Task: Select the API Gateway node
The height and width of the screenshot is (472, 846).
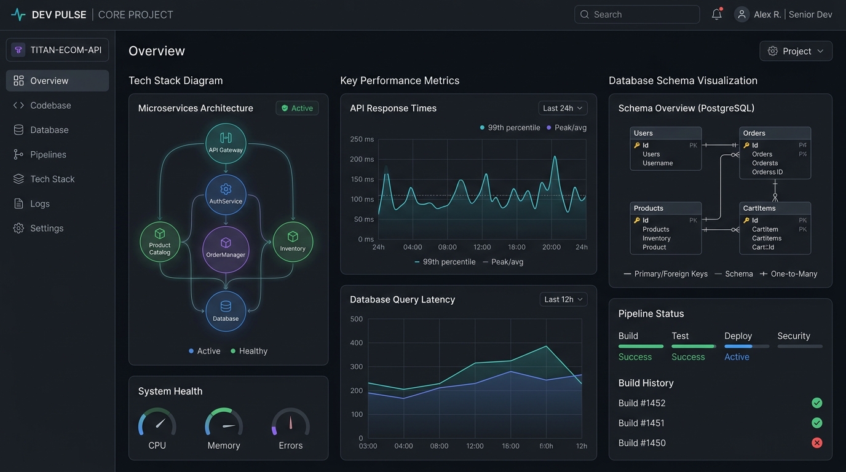Action: pyautogui.click(x=226, y=143)
